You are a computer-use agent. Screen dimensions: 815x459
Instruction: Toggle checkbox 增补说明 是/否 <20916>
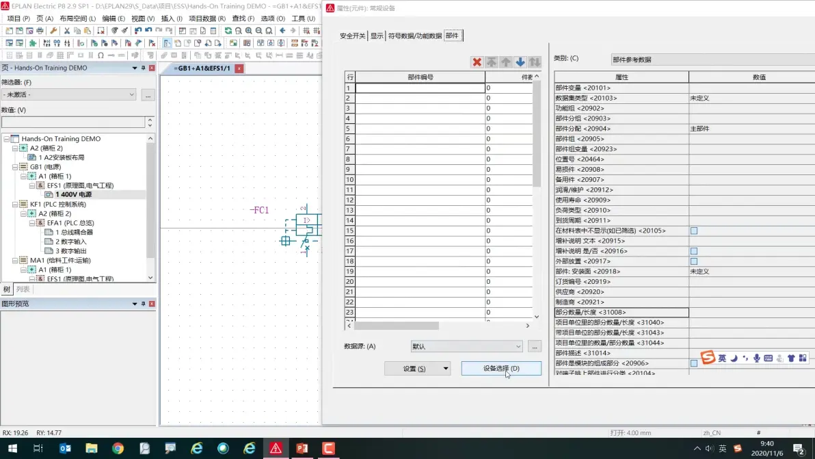694,251
